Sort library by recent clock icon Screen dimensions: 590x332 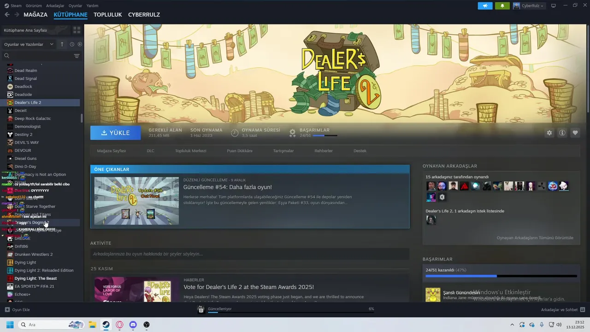(72, 44)
